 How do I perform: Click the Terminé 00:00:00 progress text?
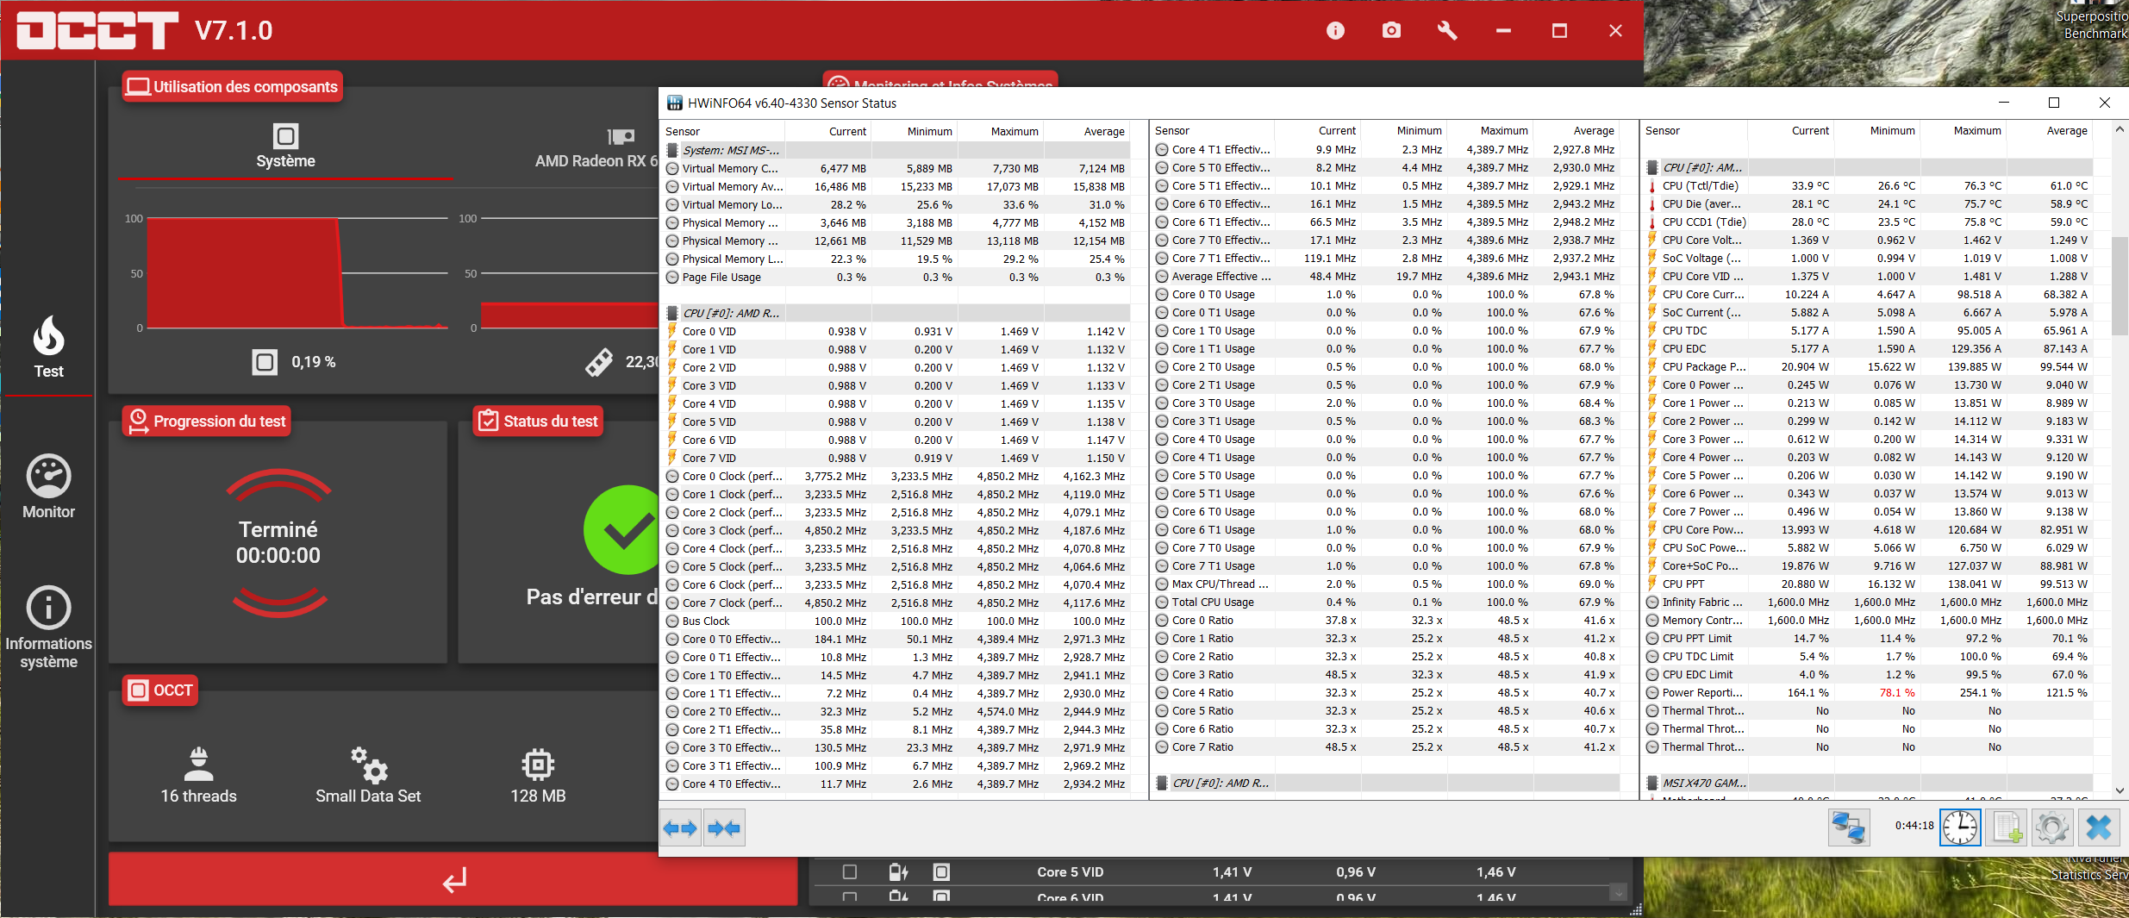tap(278, 543)
